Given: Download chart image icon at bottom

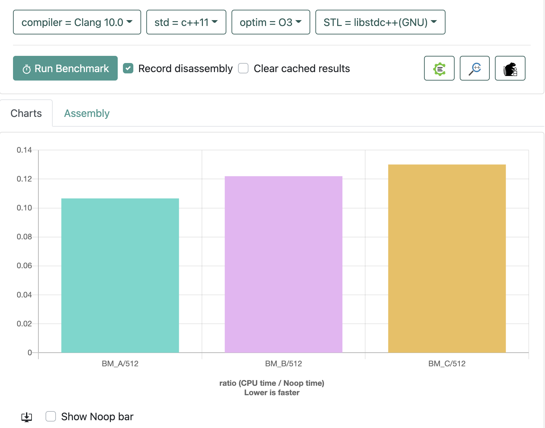Looking at the screenshot, I should 27,417.
